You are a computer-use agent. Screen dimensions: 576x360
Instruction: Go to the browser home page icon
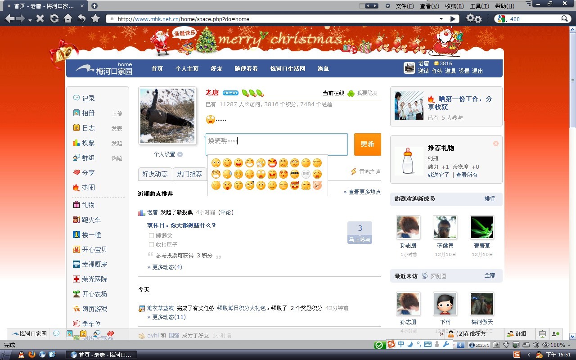(67, 19)
